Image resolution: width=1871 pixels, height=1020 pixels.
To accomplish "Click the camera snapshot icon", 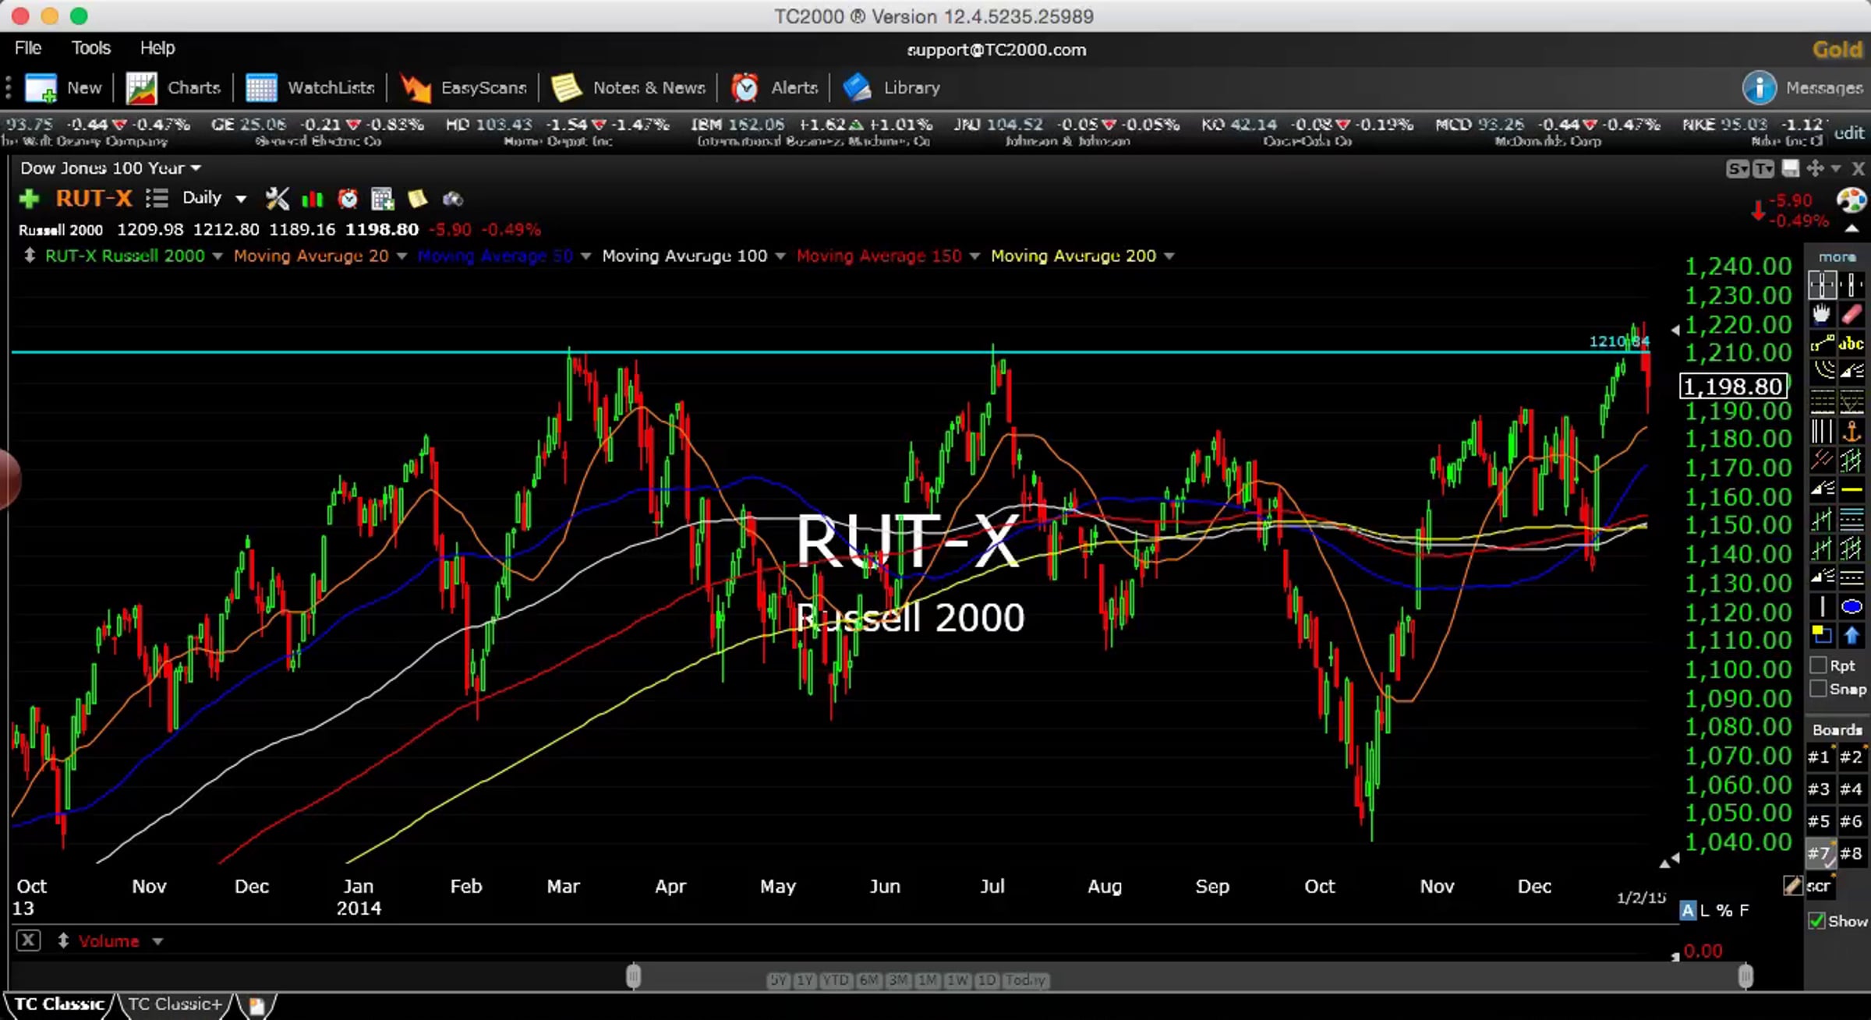I will click(x=453, y=199).
